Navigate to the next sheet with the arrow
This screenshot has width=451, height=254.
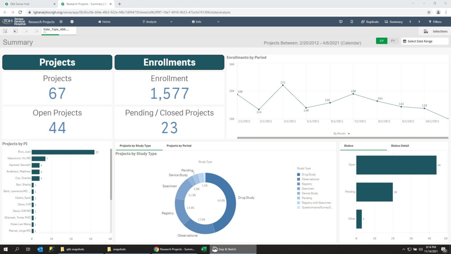pyautogui.click(x=419, y=22)
